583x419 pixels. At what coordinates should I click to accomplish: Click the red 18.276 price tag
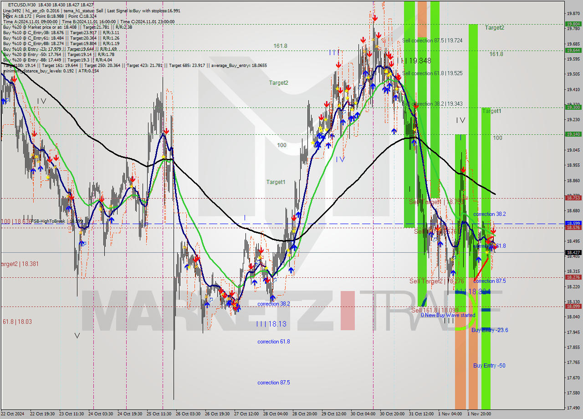pyautogui.click(x=573, y=277)
